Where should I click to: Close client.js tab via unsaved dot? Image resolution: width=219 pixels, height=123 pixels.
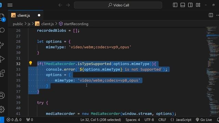39,15
